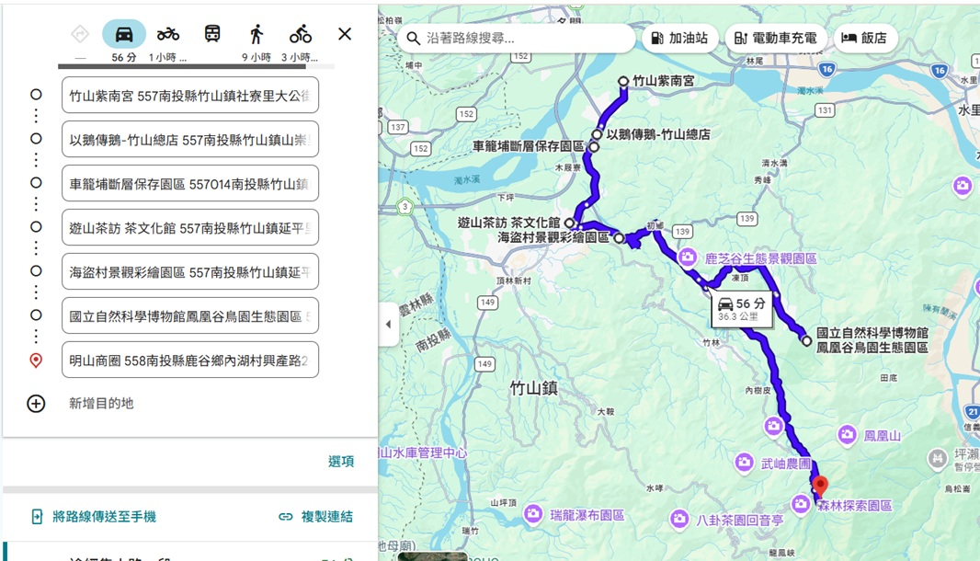980x561 pixels.
Task: Filter map by 電動車充電 EV charging
Action: (776, 38)
